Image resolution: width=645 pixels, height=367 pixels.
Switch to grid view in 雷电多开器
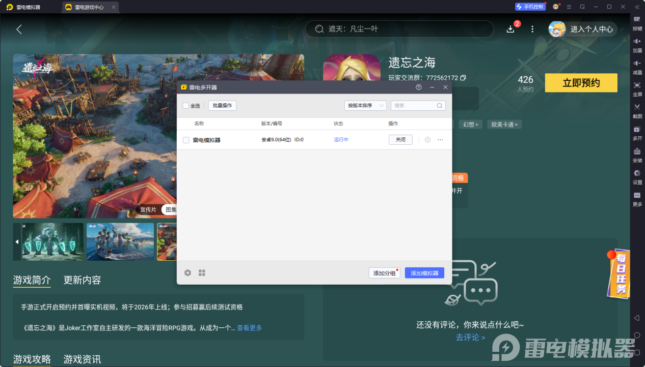[202, 273]
